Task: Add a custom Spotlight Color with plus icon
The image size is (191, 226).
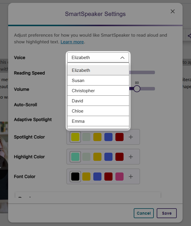Action: click(131, 137)
